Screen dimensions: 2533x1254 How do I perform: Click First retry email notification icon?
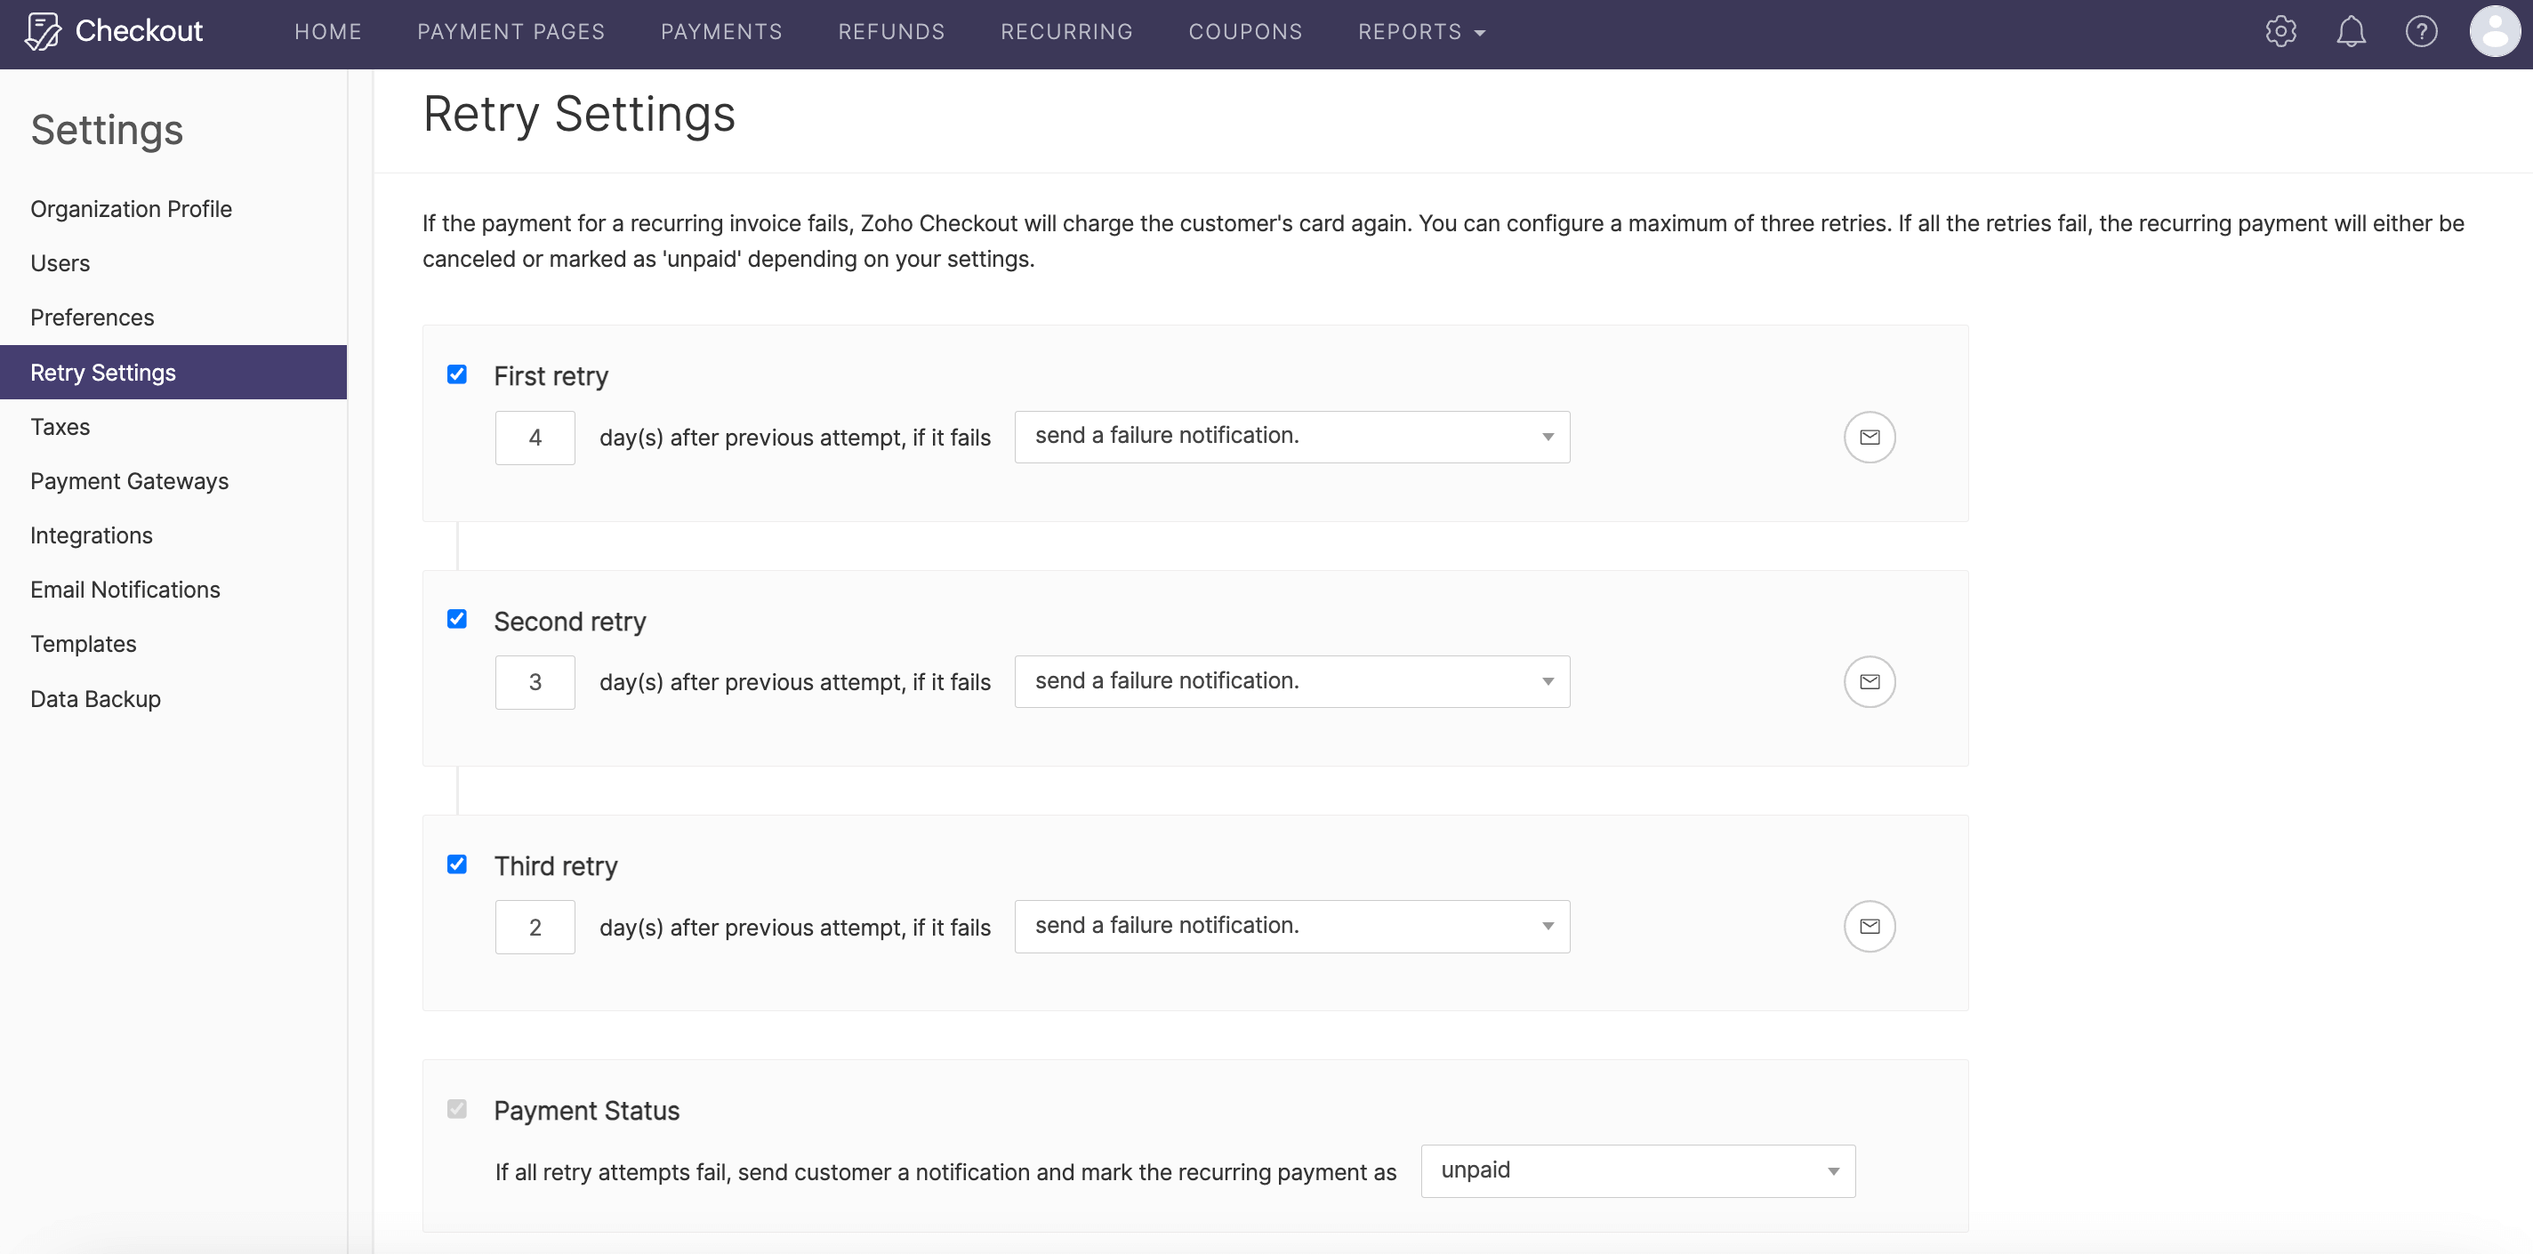pos(1869,437)
